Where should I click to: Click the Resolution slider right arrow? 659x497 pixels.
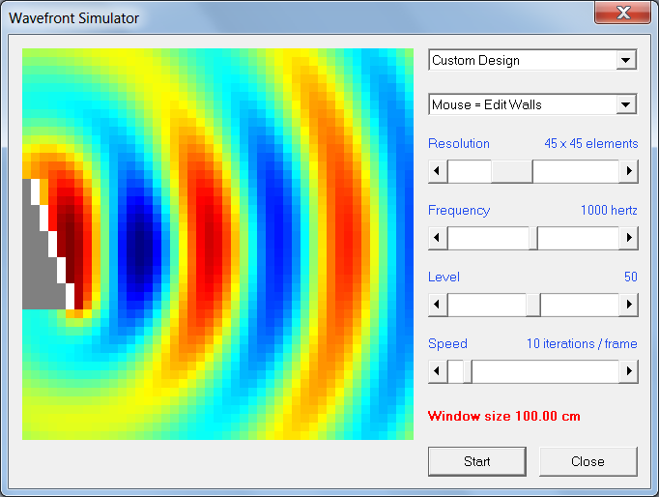tap(629, 171)
